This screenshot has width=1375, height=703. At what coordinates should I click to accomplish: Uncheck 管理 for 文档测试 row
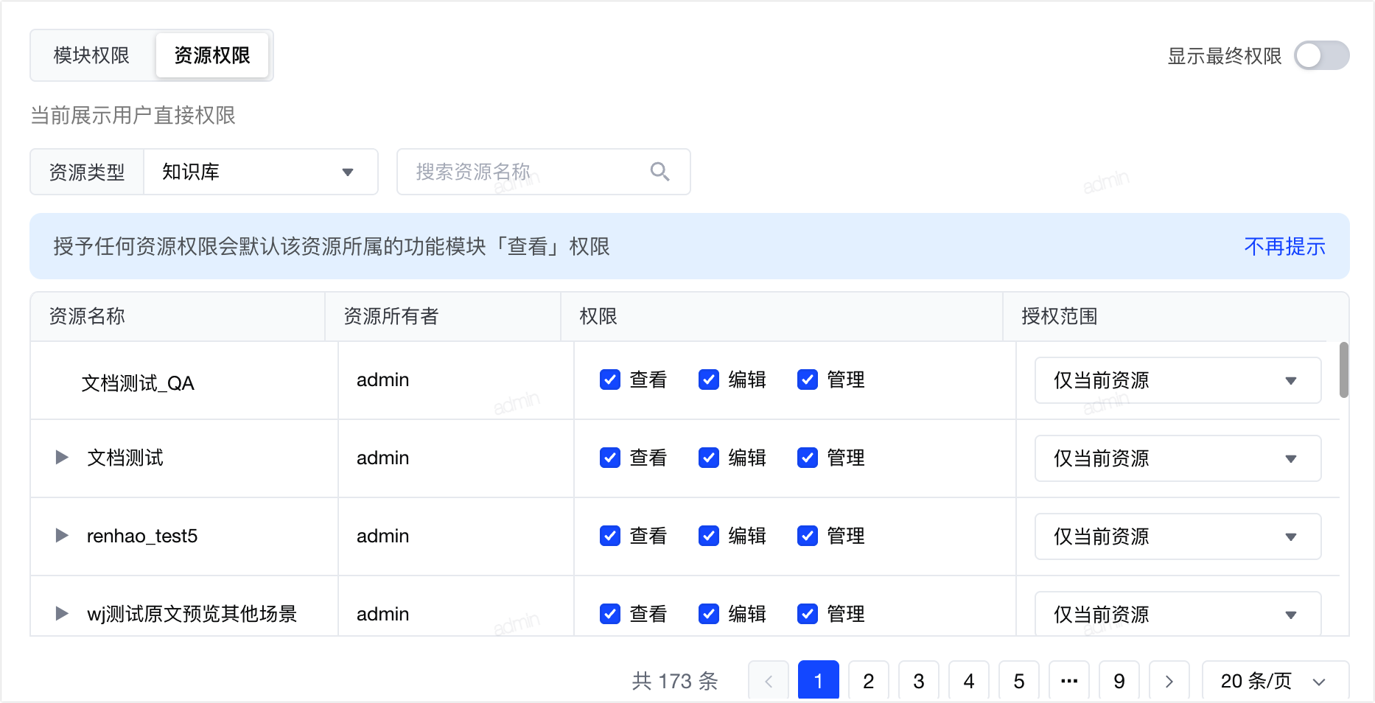click(x=808, y=458)
